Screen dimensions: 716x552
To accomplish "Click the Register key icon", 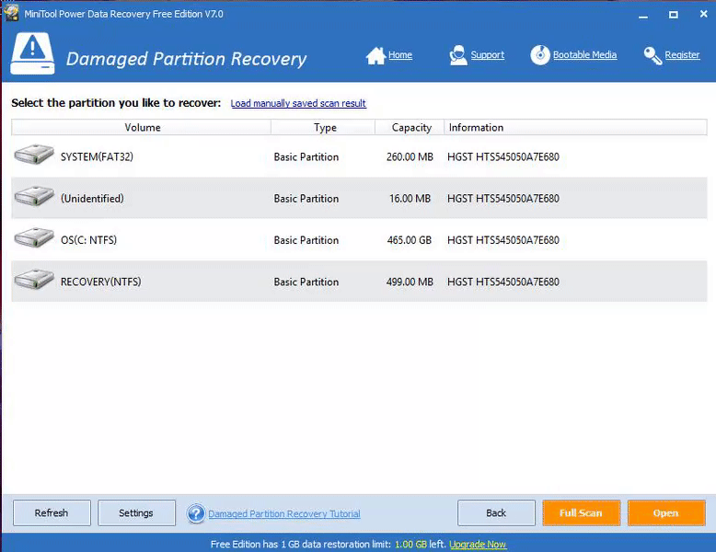I will click(653, 56).
